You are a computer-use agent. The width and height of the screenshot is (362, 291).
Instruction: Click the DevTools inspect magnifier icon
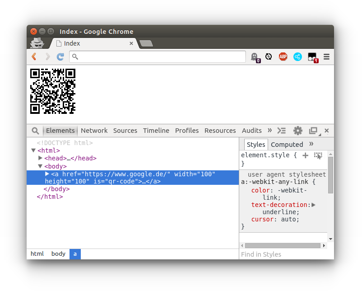(35, 131)
